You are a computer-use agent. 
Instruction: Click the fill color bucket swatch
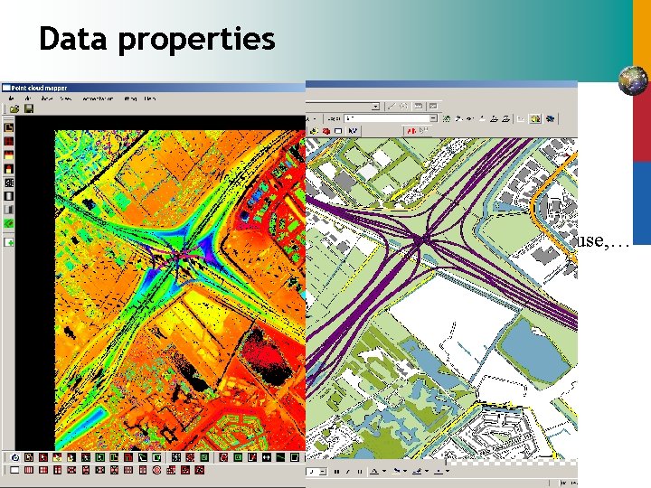click(x=397, y=471)
